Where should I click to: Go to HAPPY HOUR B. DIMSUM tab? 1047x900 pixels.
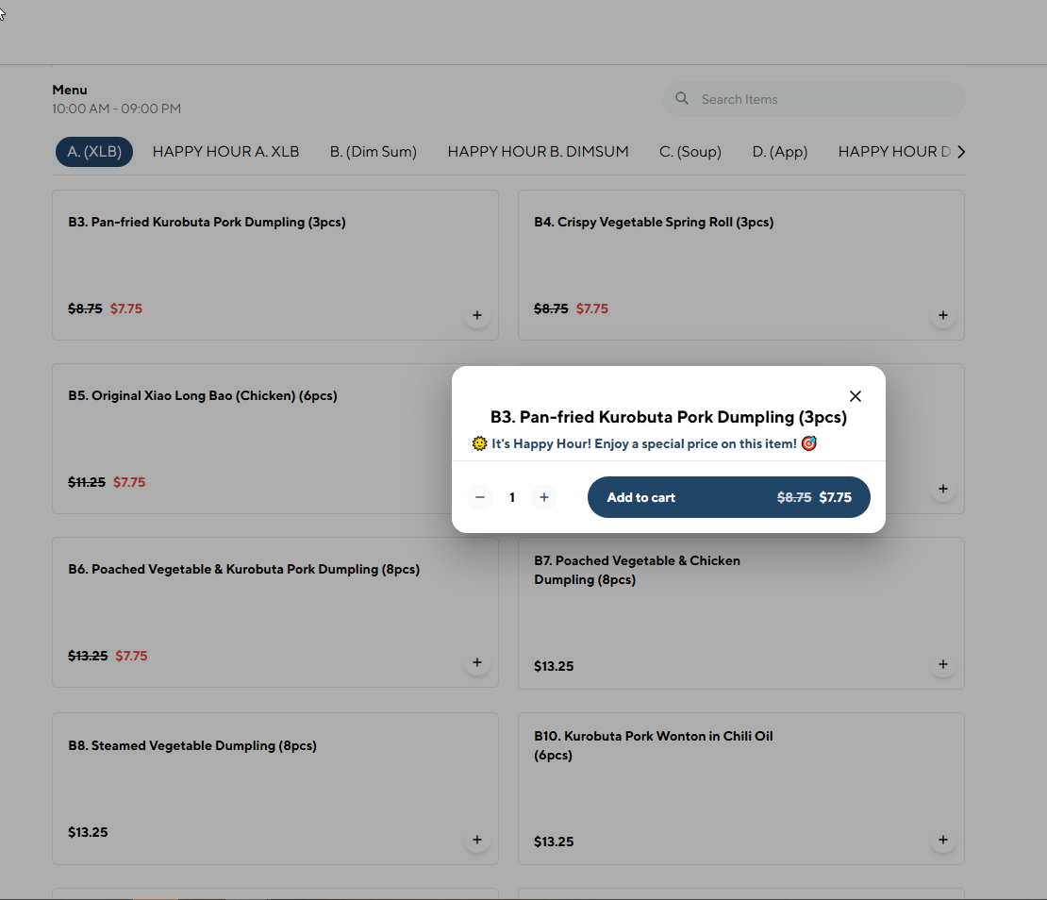(538, 152)
